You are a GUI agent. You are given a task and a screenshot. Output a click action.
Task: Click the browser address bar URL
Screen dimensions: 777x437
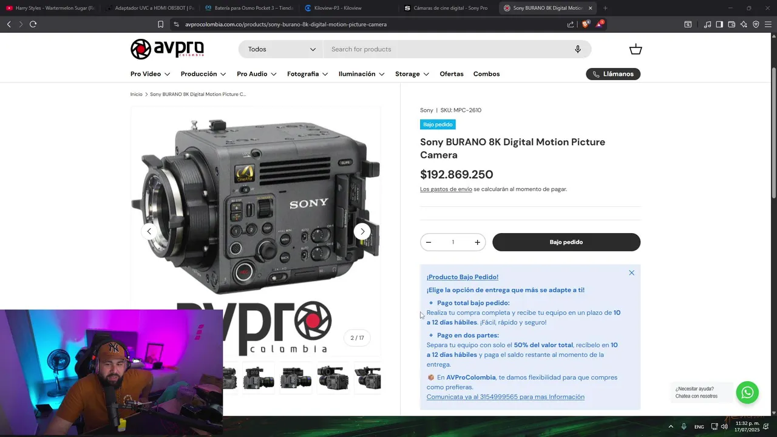click(x=286, y=24)
